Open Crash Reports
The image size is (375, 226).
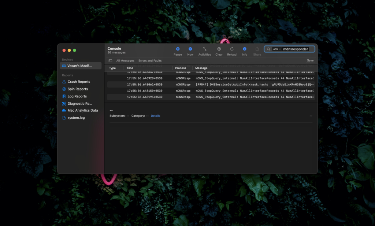(x=79, y=82)
